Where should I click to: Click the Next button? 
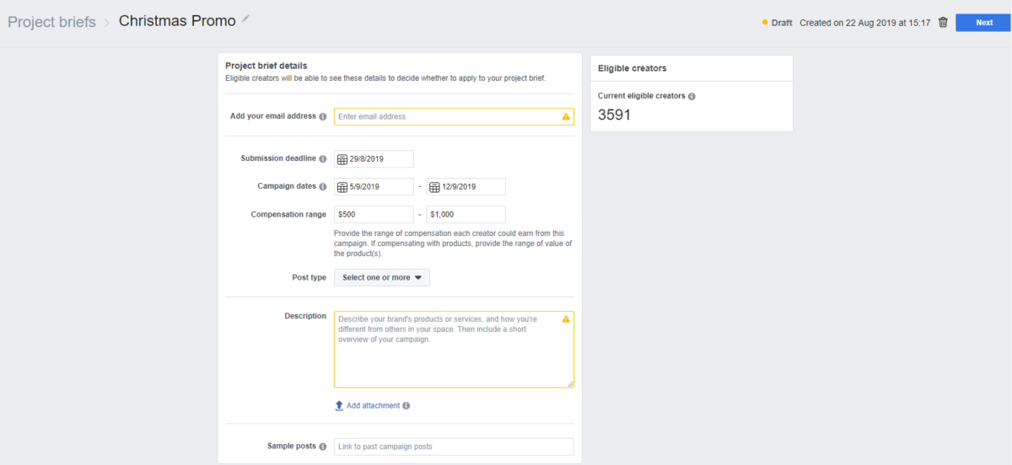coord(984,23)
